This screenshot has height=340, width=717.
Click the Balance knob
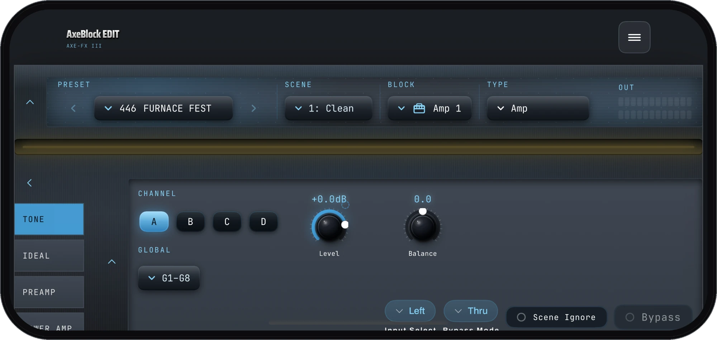423,227
